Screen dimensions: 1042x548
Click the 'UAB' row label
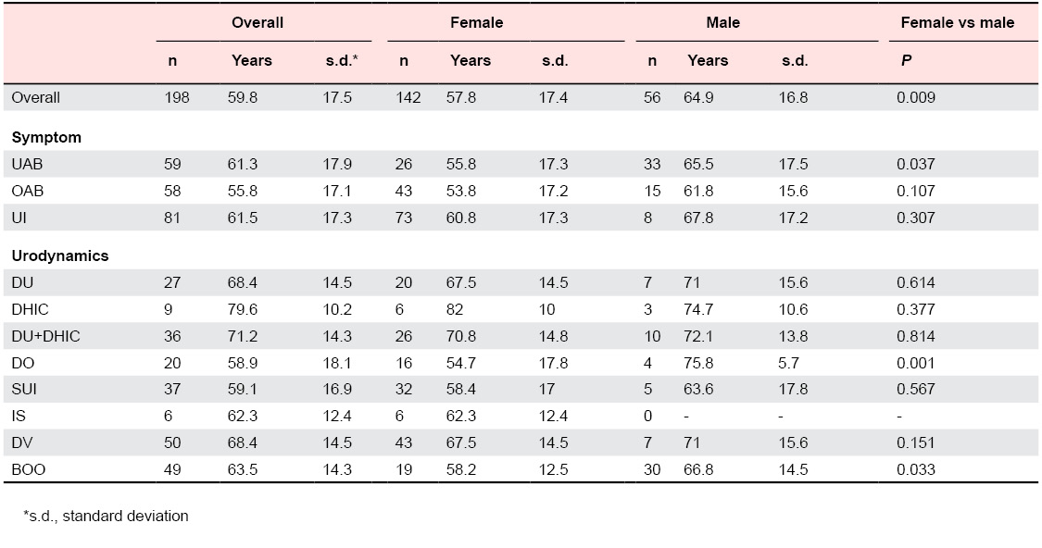coord(27,164)
